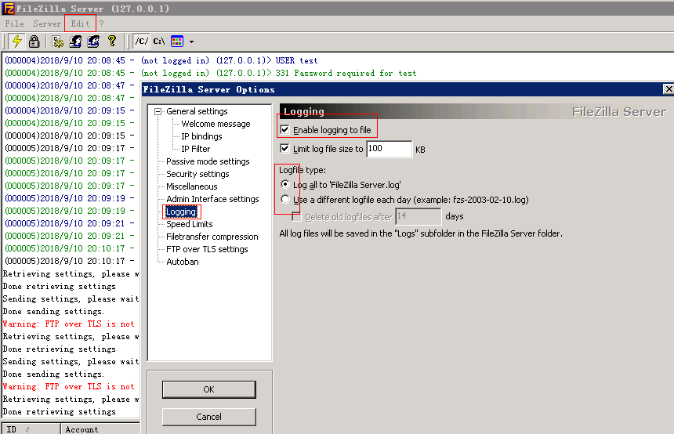Open the Server menu

click(47, 24)
